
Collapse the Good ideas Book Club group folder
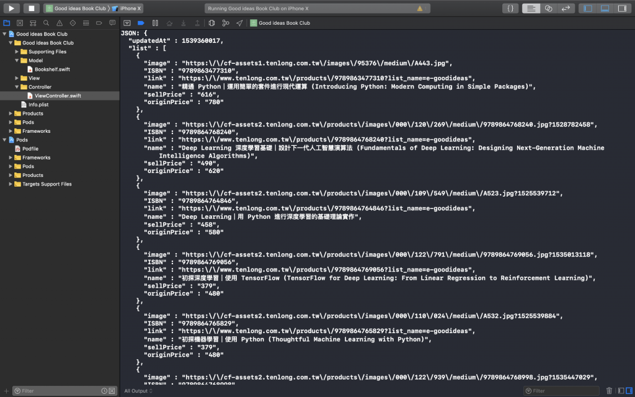[x=11, y=43]
